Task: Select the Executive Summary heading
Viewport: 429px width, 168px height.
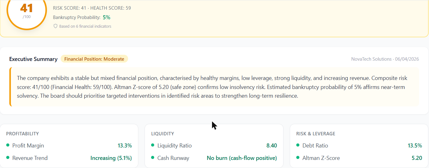Action: (33, 59)
